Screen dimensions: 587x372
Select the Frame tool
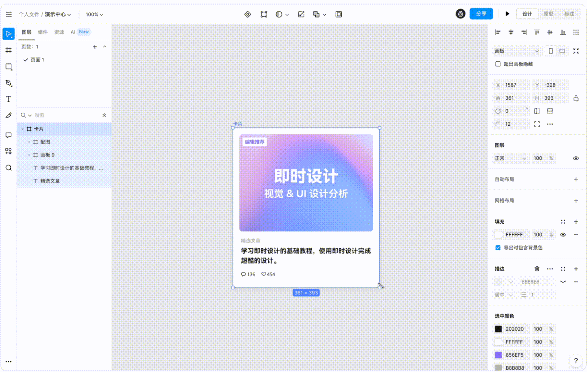point(8,50)
